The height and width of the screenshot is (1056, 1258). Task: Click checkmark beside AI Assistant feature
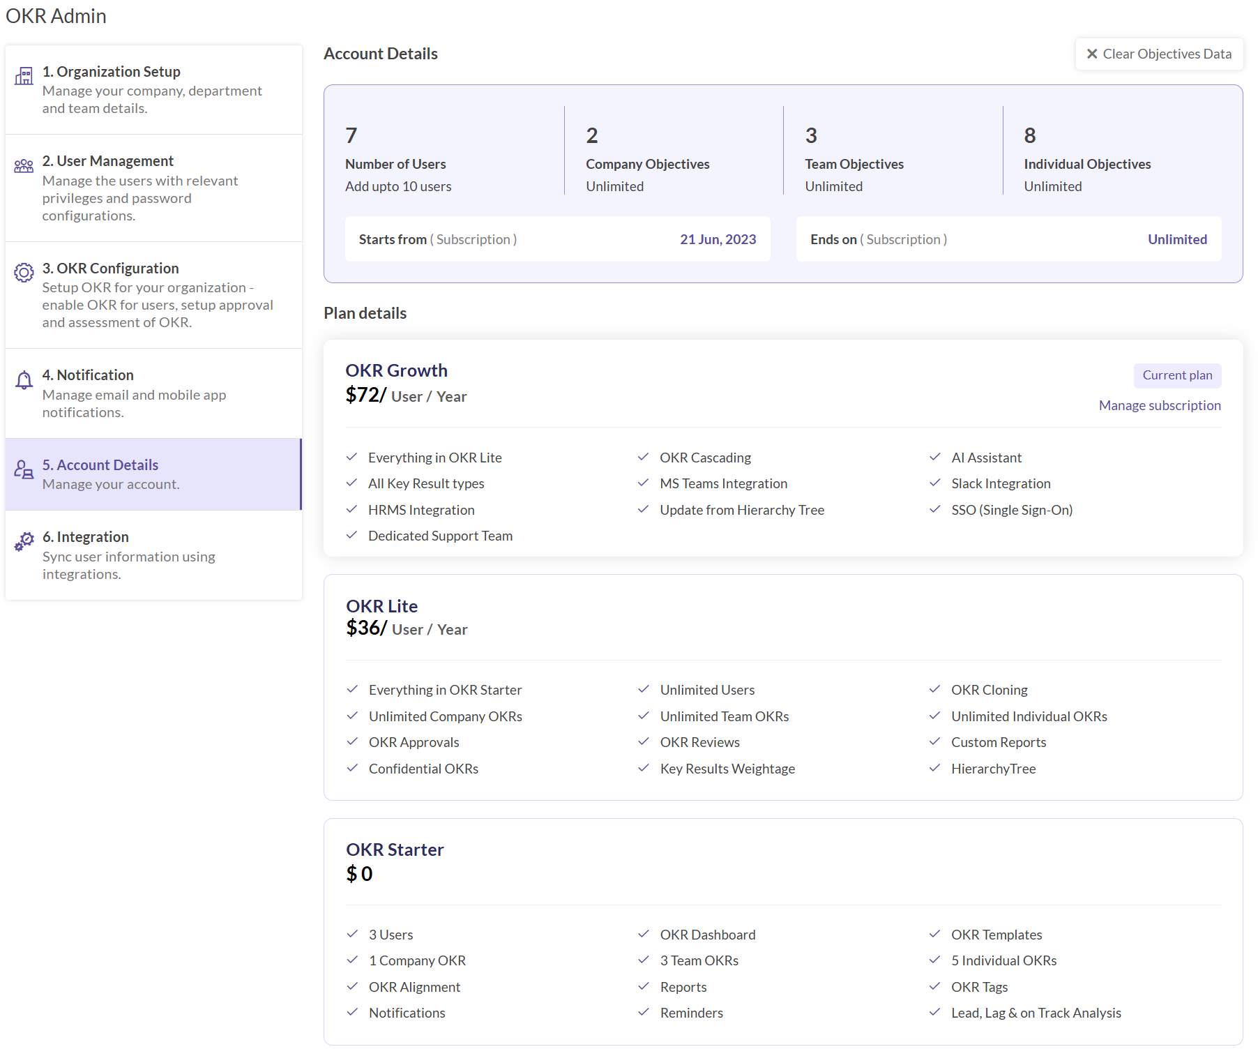[935, 457]
